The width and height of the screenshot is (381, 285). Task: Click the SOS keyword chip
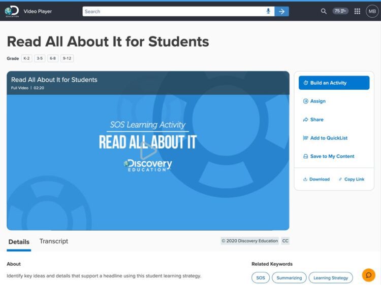point(261,278)
